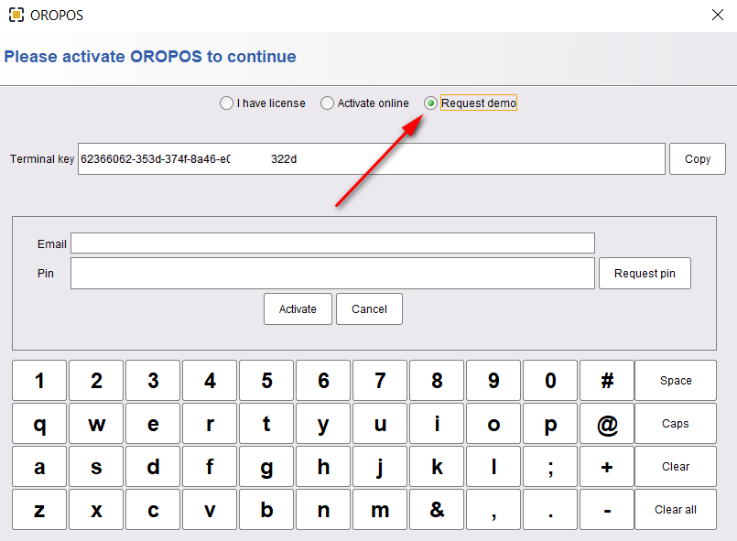Tap the o letter key
The width and height of the screenshot is (737, 541).
point(493,424)
